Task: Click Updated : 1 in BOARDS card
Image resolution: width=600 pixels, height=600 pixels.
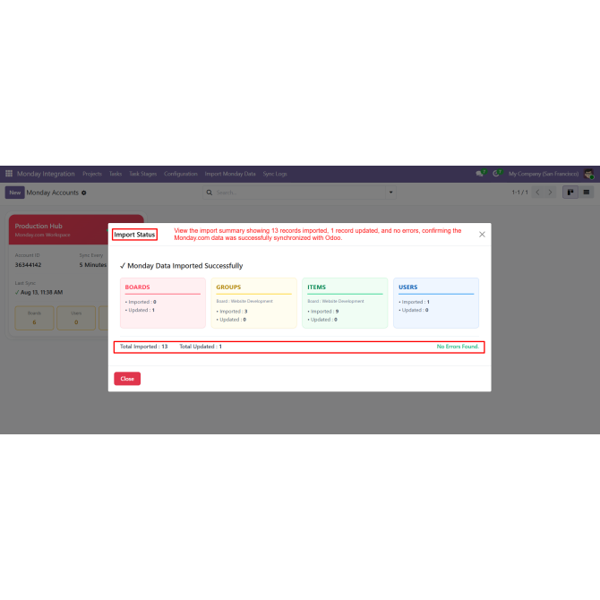Action: (x=140, y=310)
